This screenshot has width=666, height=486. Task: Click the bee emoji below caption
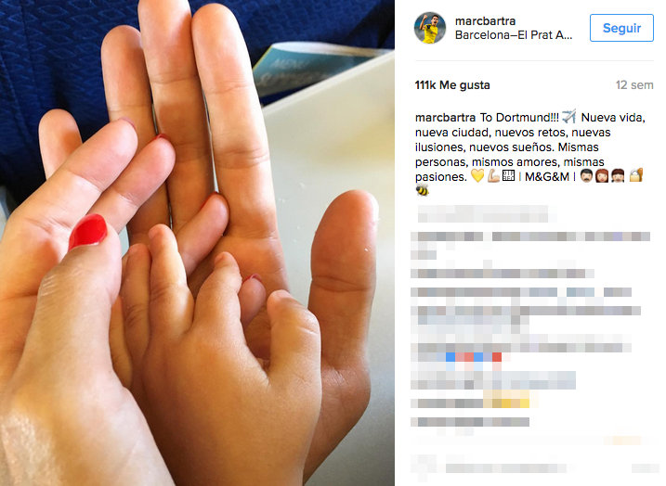(422, 191)
